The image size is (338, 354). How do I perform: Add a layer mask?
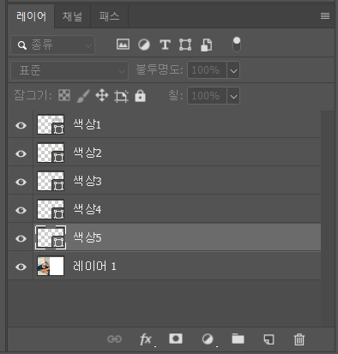(176, 339)
